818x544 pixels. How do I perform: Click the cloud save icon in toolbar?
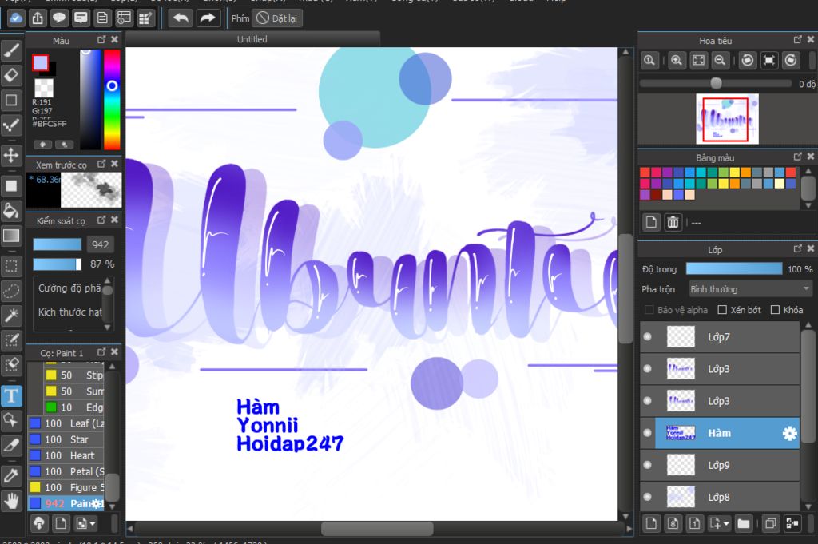(16, 18)
